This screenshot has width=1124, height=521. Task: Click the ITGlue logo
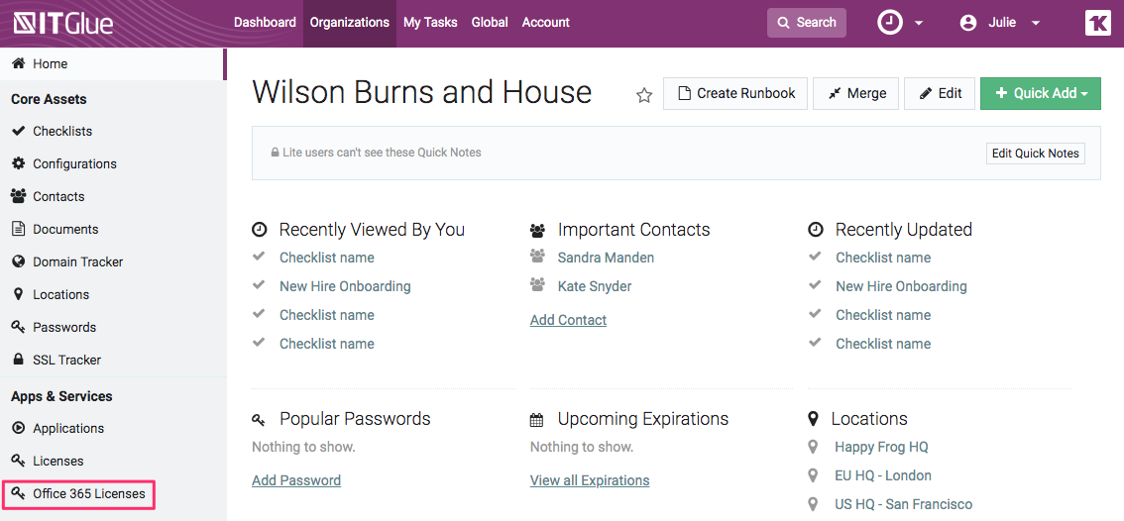[63, 23]
